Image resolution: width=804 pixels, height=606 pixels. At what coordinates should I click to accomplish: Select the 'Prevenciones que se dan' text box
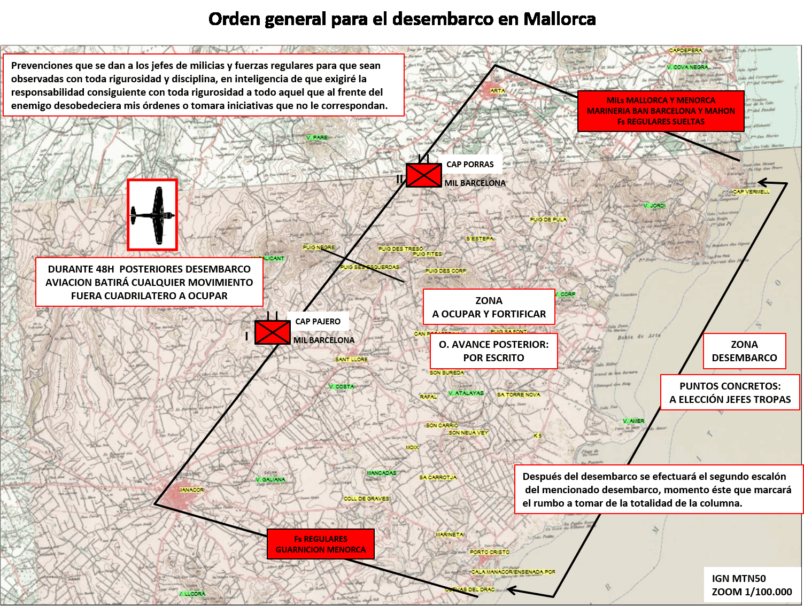tap(204, 85)
